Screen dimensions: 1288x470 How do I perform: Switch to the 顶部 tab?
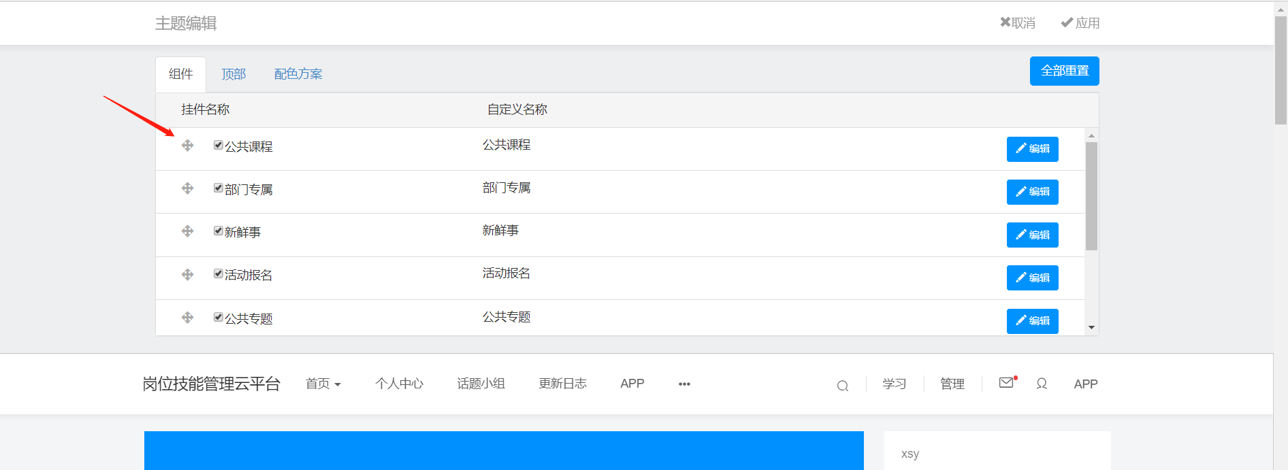click(x=234, y=74)
